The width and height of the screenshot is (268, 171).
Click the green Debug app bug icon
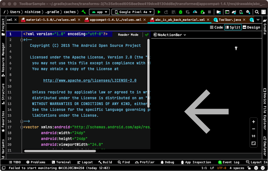pos(181,12)
